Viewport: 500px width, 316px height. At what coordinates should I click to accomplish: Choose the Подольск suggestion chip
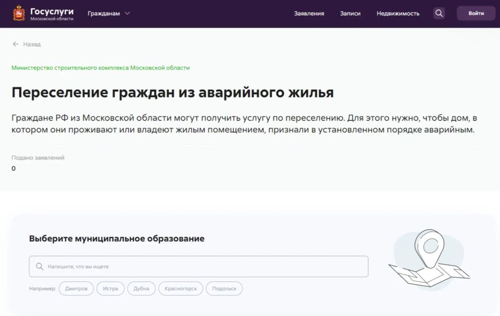pos(224,288)
